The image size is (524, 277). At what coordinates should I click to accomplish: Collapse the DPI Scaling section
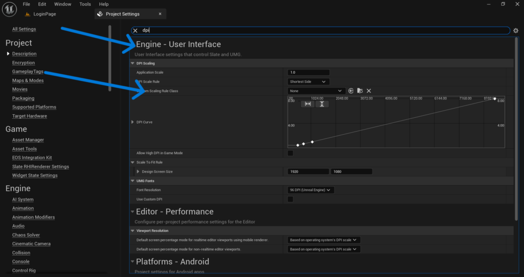tap(133, 63)
